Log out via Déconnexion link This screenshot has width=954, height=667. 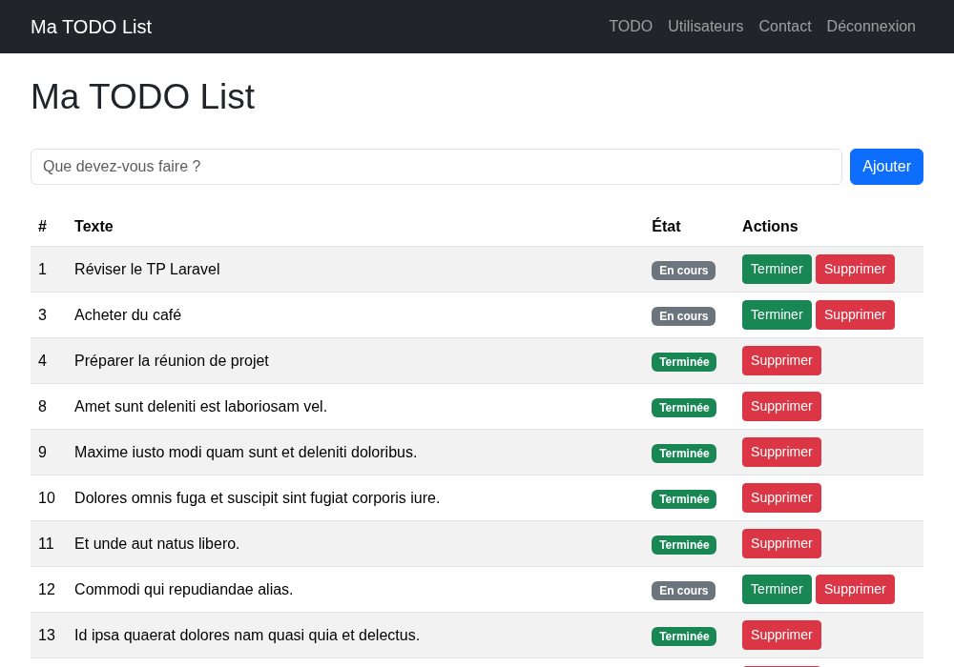pyautogui.click(x=871, y=26)
